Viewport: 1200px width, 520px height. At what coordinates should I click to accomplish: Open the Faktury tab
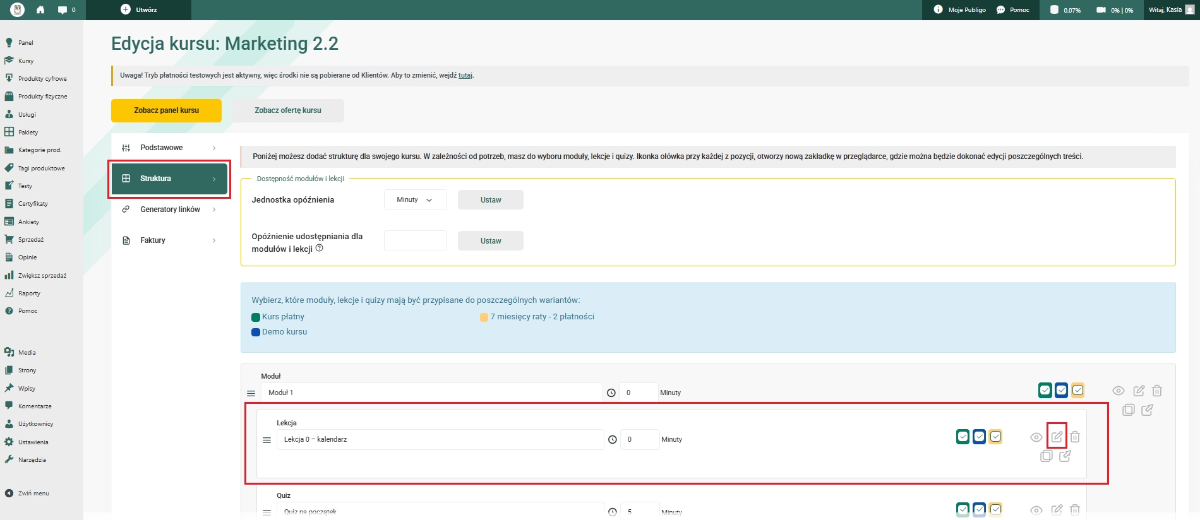pos(169,240)
